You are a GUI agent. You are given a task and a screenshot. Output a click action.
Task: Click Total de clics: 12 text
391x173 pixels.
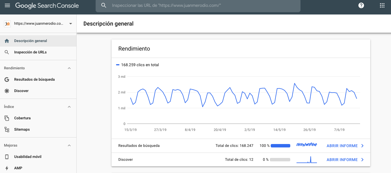[239, 160]
